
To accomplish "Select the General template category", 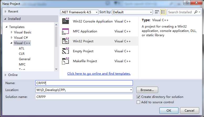I will (25, 59).
